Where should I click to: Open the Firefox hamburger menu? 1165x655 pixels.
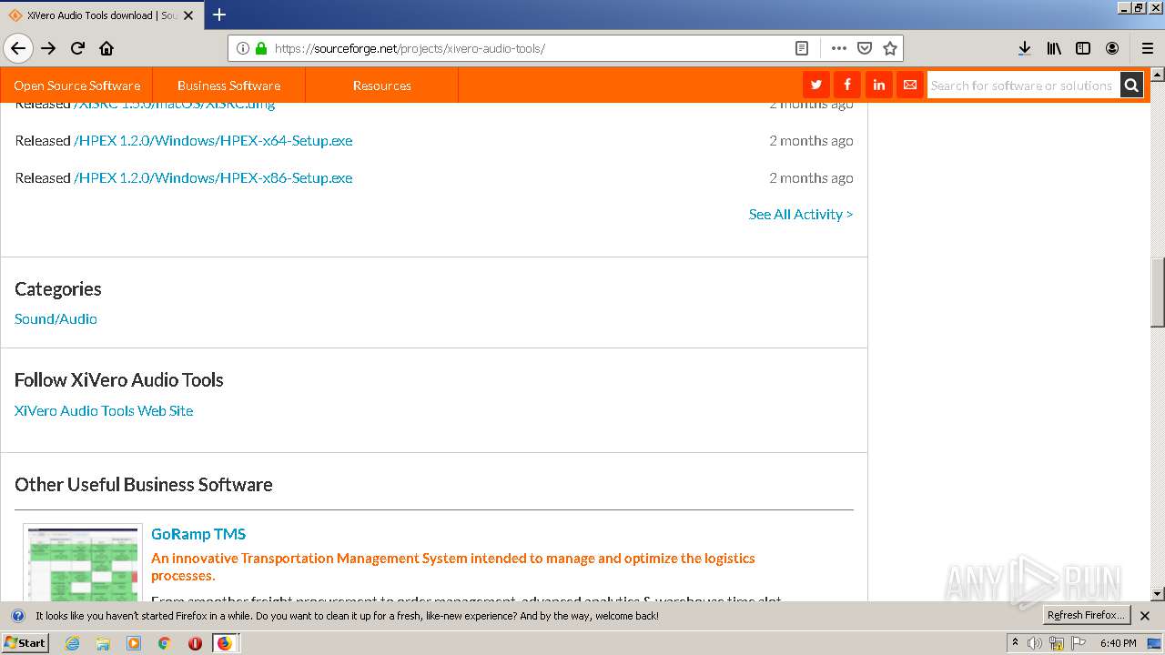coord(1147,48)
